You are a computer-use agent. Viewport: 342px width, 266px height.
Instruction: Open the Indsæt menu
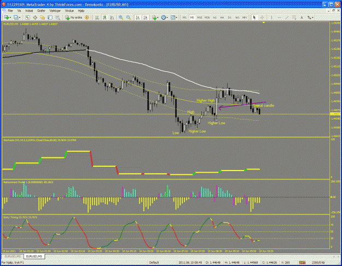29,10
